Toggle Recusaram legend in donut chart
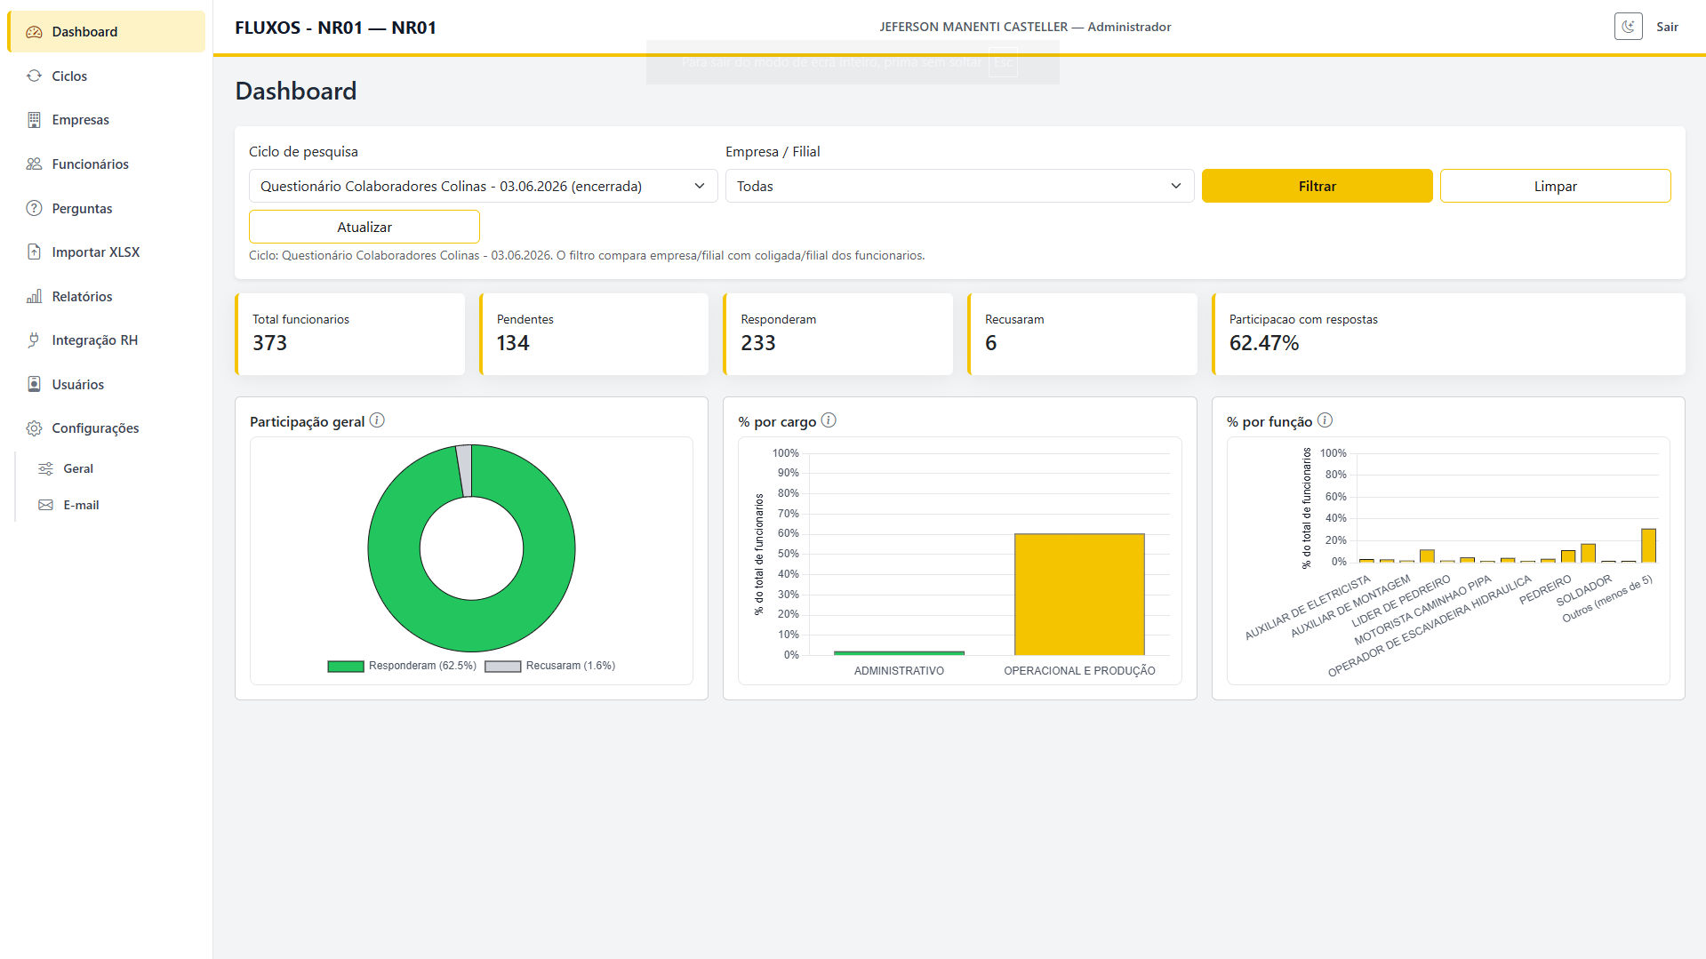The image size is (1706, 959). click(x=549, y=666)
